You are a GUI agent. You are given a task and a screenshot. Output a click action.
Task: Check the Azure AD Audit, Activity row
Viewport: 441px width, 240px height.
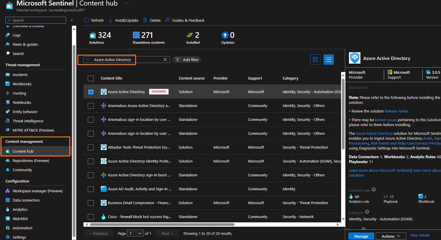91,189
